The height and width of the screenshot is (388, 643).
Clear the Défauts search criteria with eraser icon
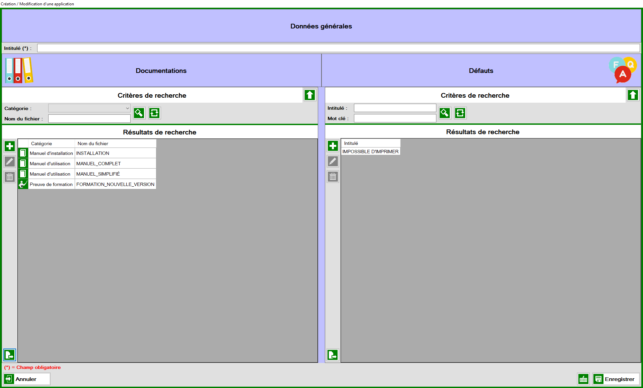(445, 113)
